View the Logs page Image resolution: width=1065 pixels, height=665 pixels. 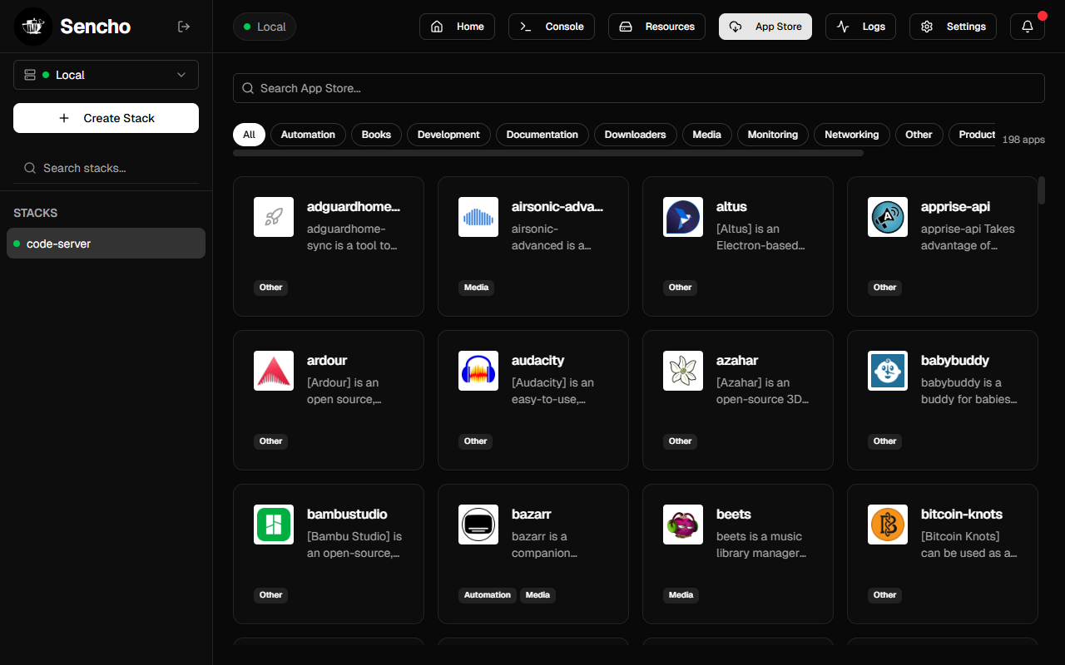[x=860, y=27]
